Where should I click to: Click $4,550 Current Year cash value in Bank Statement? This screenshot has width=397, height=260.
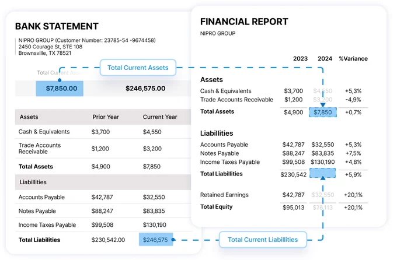click(x=152, y=132)
